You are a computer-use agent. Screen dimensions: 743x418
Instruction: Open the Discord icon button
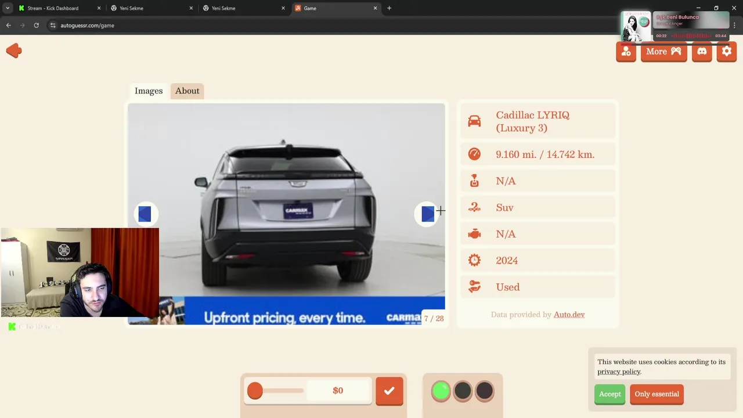click(x=702, y=52)
